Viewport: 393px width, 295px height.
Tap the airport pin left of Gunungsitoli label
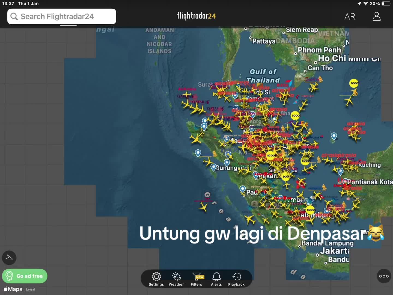(214, 167)
